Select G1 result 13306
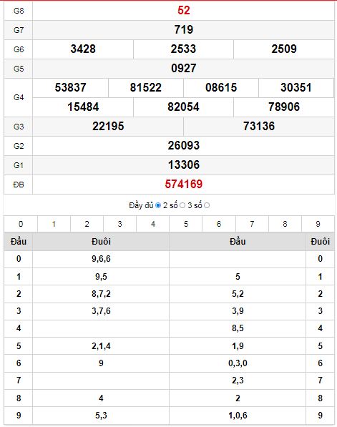The image size is (337, 427). click(184, 165)
